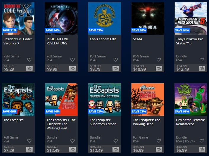The image size is (209, 156).
Task: Open Tony Hawk's Pro Skater 5 cover image
Action: [x=191, y=18]
